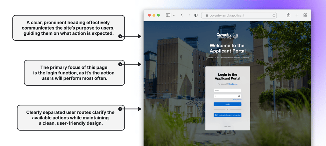326x146 pixels.
Task: Toggle password visibility eye icon
Action: [239, 96]
